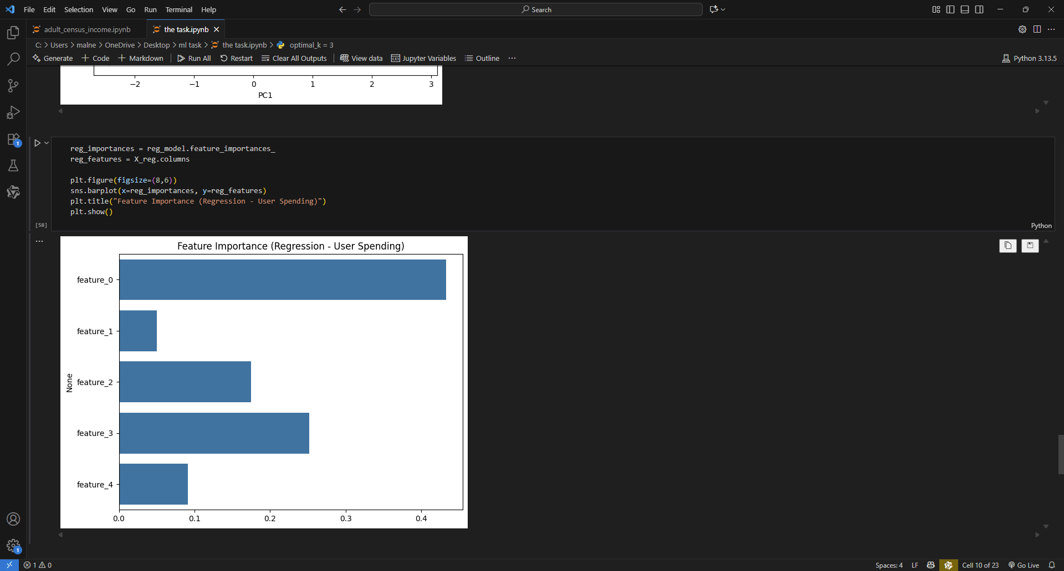Screen dimensions: 1064x571
Task: Open the Testing flask view
Action: (13, 165)
